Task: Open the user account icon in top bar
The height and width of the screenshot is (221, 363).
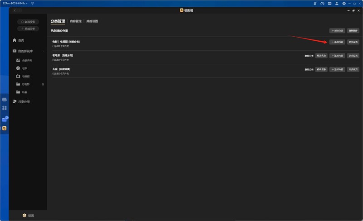Action: pyautogui.click(x=337, y=4)
